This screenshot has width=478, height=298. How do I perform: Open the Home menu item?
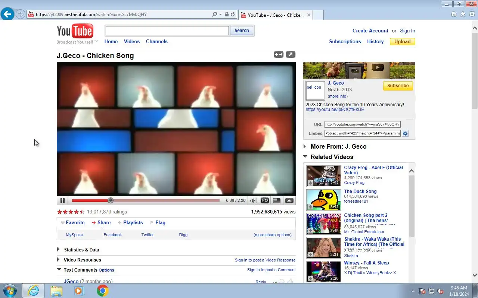111,41
